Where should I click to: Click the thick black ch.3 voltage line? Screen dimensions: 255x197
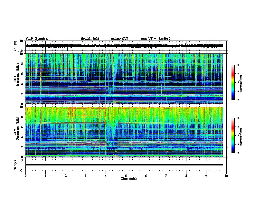tap(124, 165)
